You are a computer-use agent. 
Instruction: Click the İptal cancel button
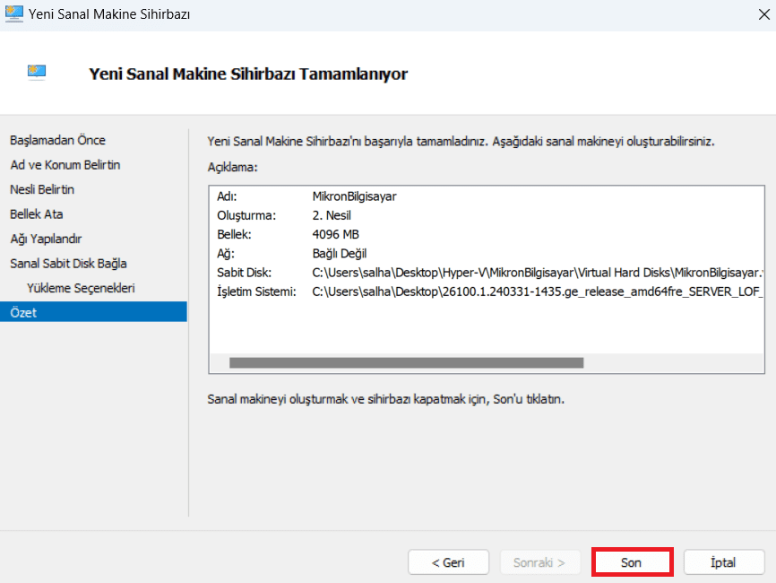(723, 562)
